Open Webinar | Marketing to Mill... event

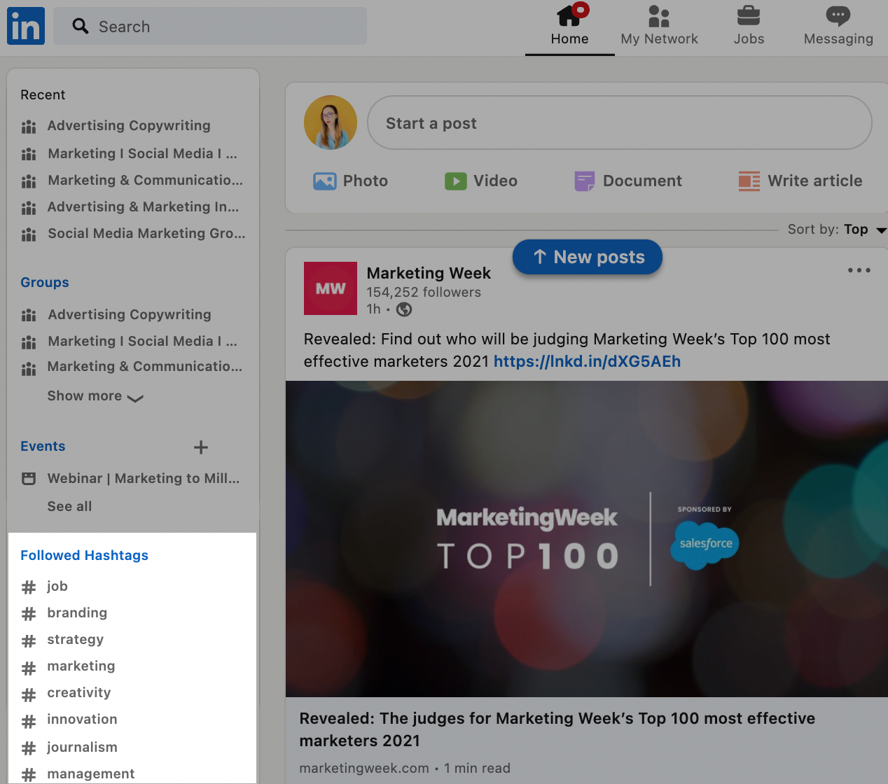point(144,478)
